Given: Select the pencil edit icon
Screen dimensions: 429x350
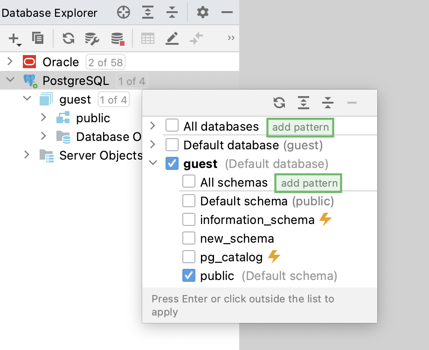Looking at the screenshot, I should point(172,38).
